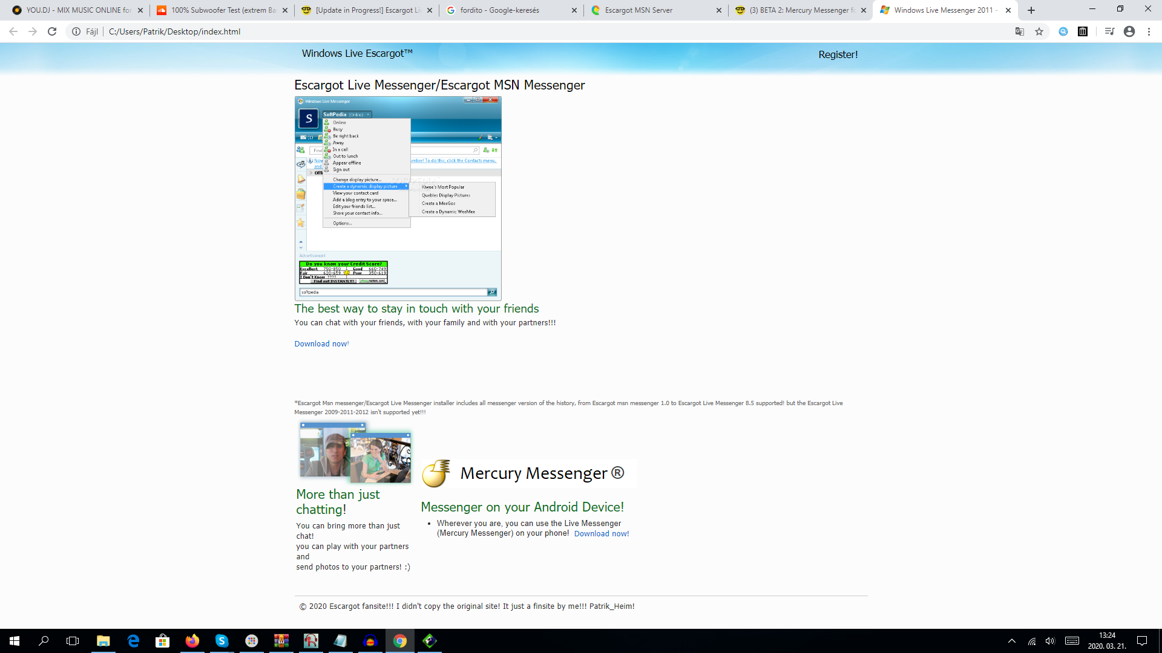Open Task View on the taskbar
1162x653 pixels.
(73, 641)
